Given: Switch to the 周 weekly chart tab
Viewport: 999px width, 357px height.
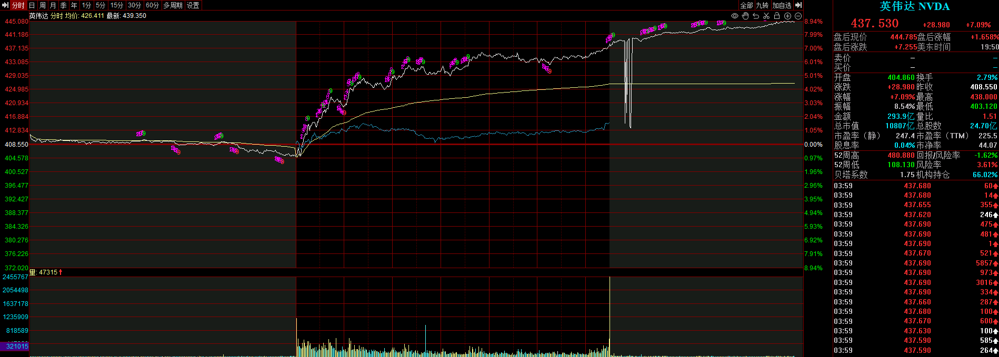Looking at the screenshot, I should point(42,5).
